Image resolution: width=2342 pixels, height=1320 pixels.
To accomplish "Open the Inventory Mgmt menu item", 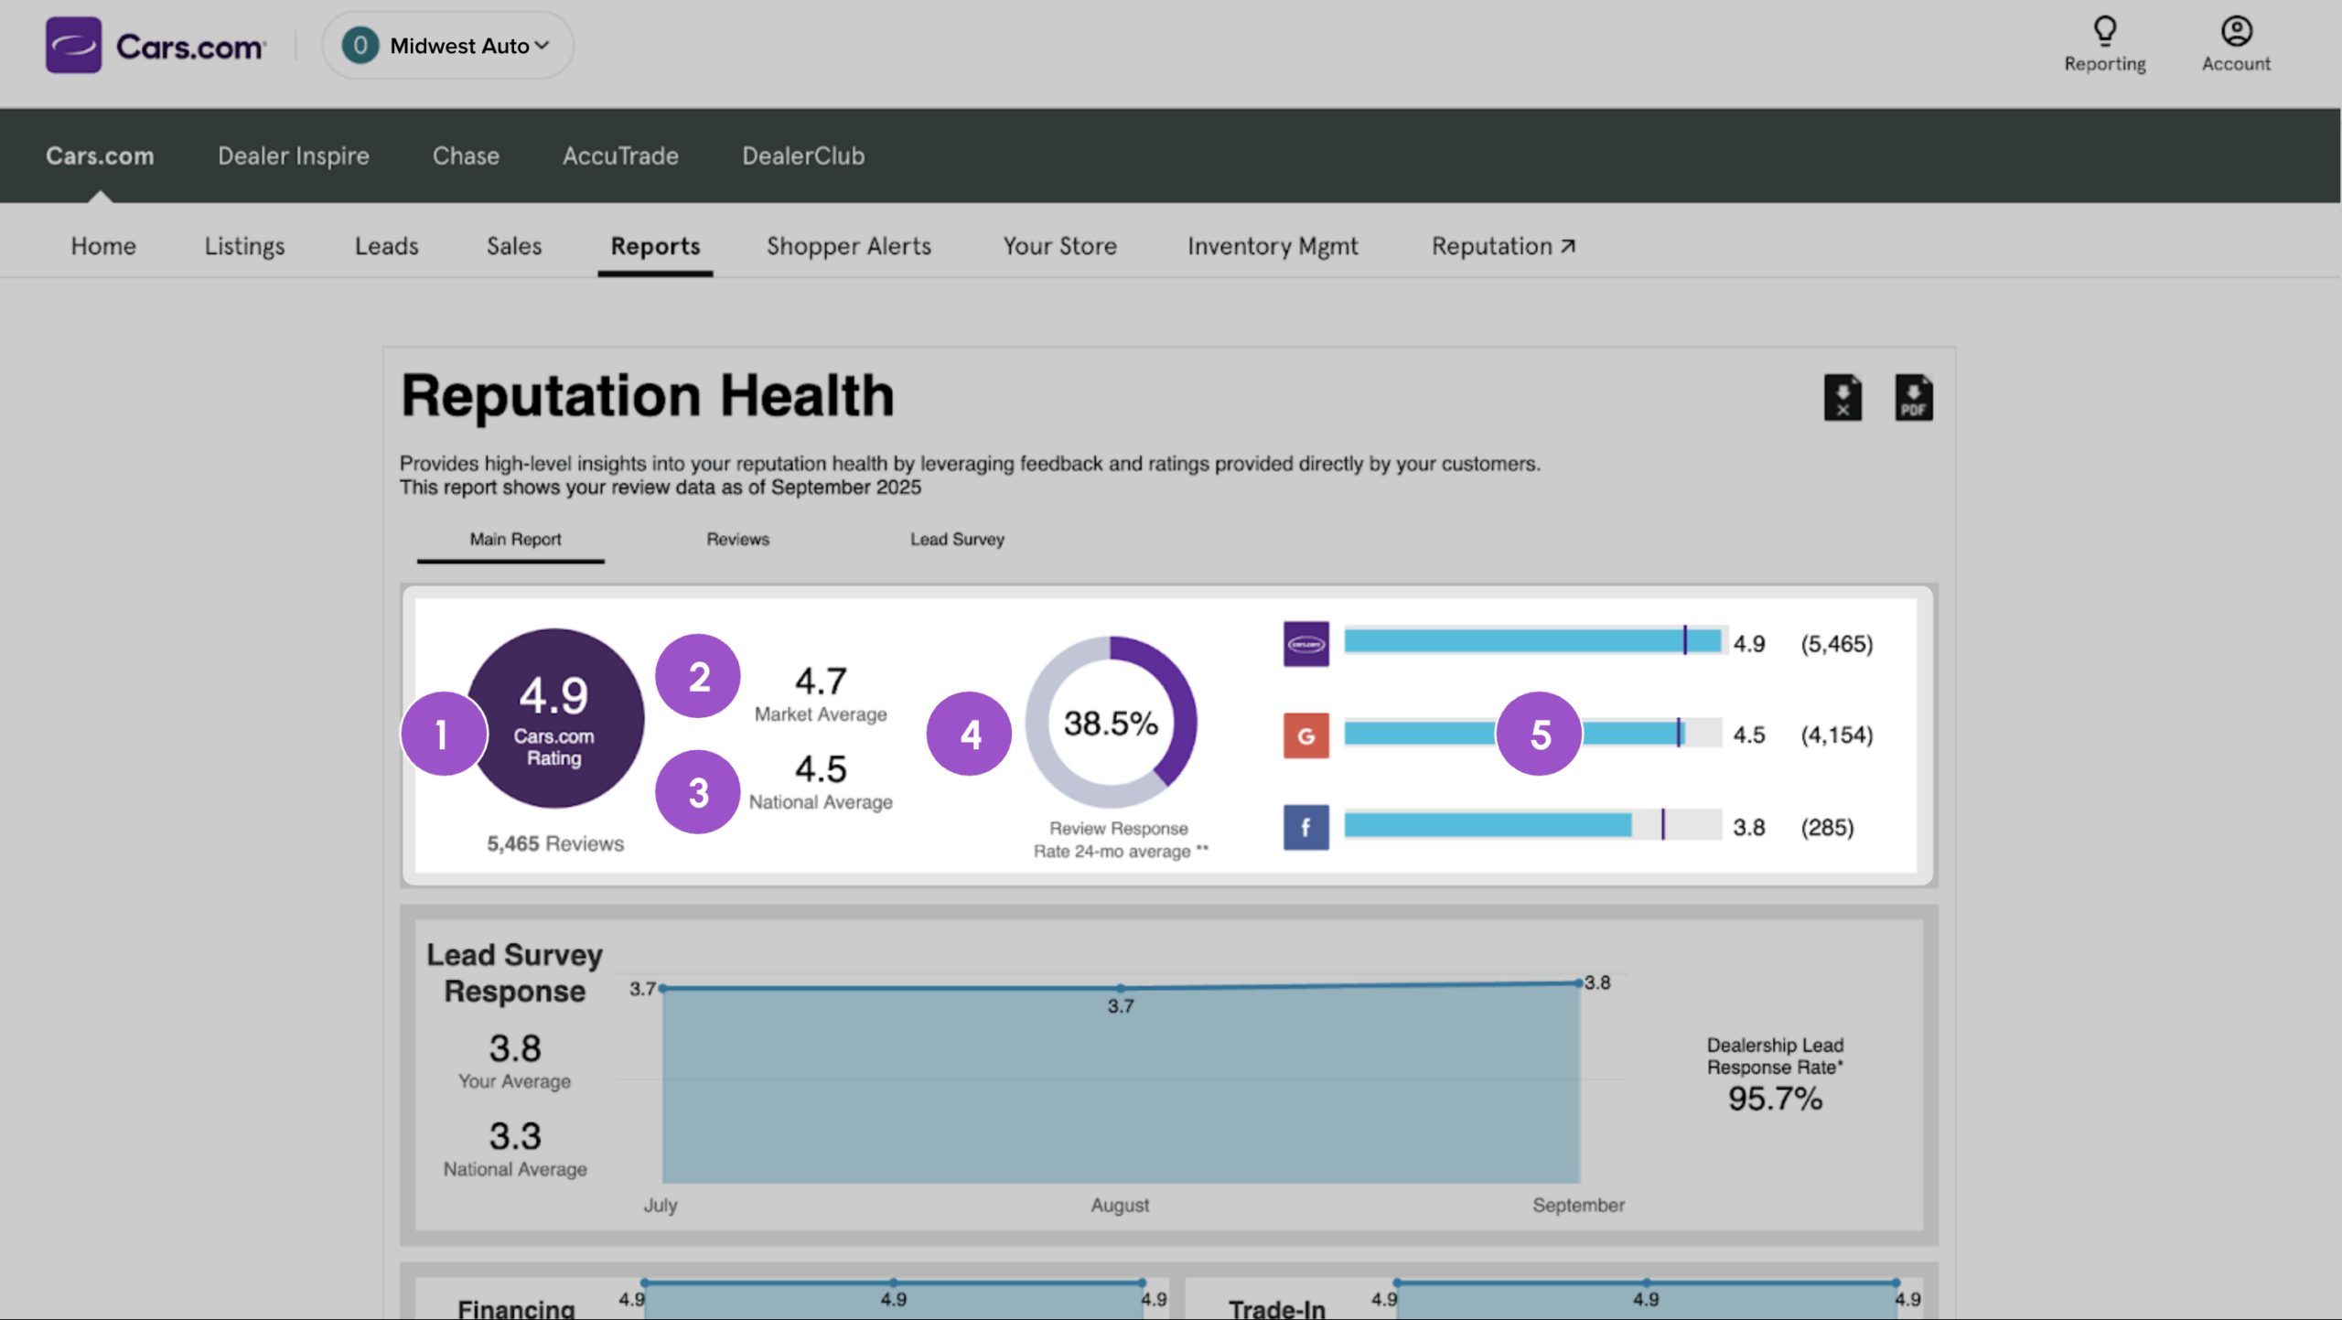I will (1273, 246).
